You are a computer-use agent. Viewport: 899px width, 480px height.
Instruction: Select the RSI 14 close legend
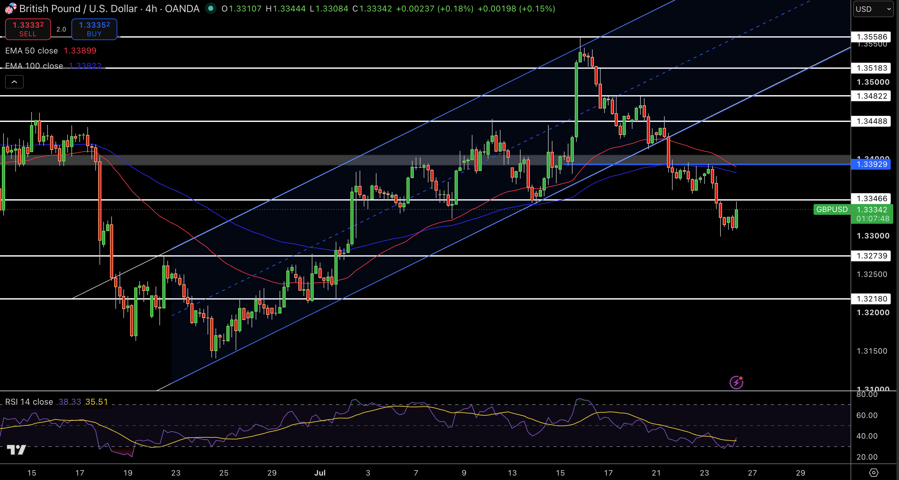tap(29, 402)
